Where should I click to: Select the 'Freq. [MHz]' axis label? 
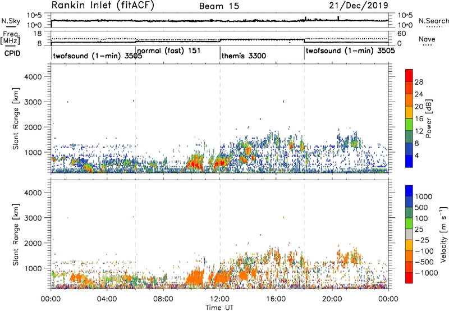[10, 38]
